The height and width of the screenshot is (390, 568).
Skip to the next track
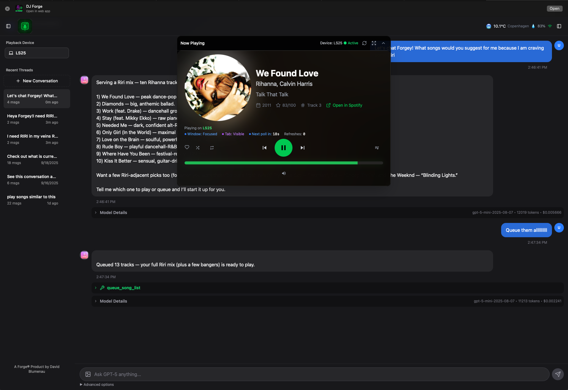pyautogui.click(x=302, y=148)
